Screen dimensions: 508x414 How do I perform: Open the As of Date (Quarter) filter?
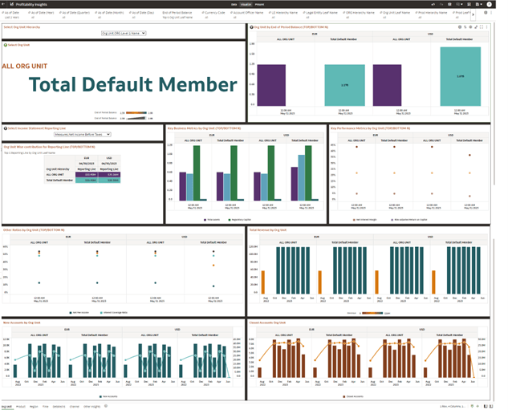[74, 14]
